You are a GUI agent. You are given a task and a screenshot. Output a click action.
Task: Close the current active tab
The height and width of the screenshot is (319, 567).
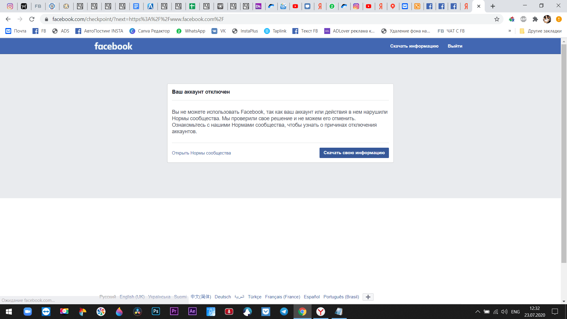(479, 6)
